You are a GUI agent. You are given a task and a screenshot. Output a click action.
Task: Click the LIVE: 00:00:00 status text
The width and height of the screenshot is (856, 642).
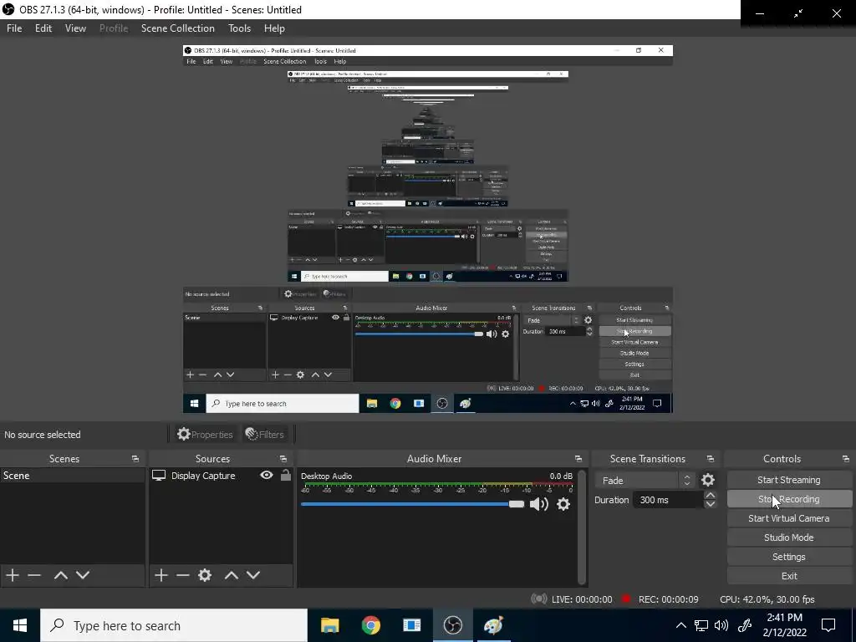pos(582,599)
